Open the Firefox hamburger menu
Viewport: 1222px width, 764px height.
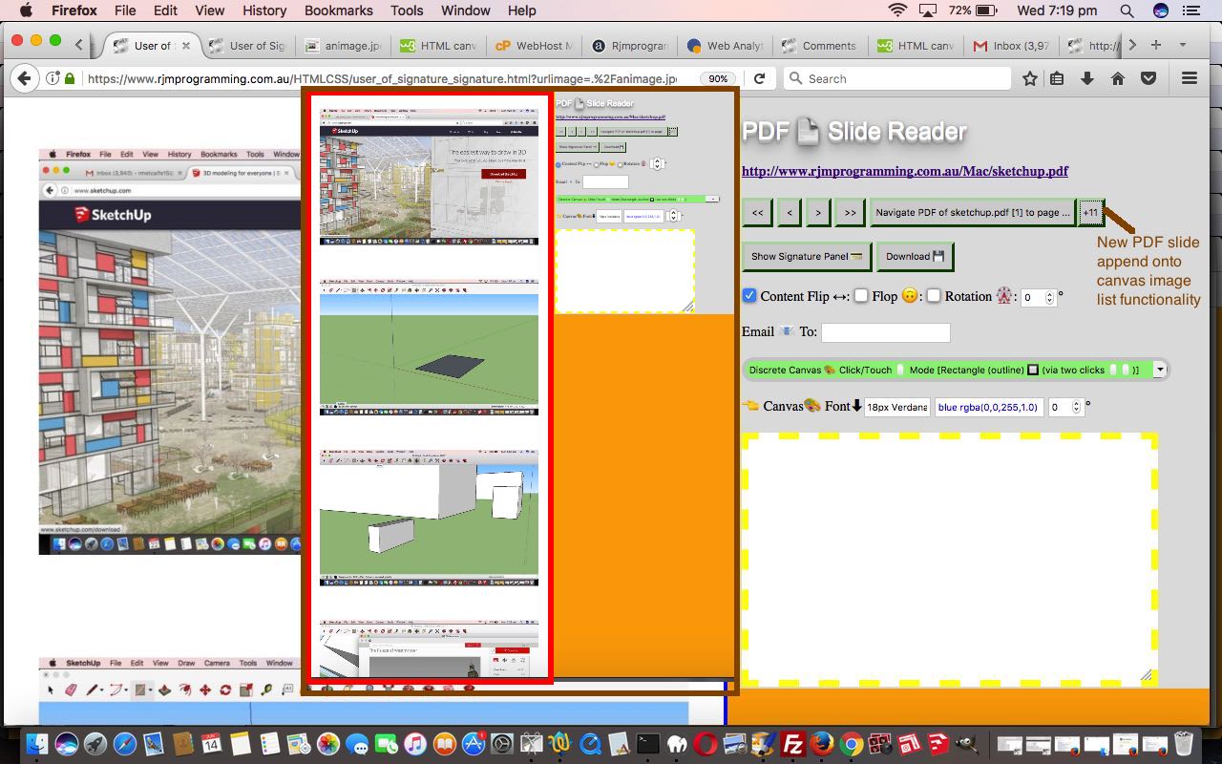1190,78
